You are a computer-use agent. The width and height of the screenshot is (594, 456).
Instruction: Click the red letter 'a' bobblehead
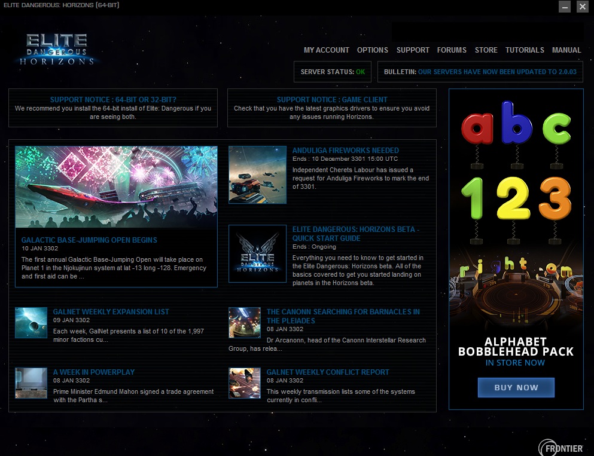[477, 128]
